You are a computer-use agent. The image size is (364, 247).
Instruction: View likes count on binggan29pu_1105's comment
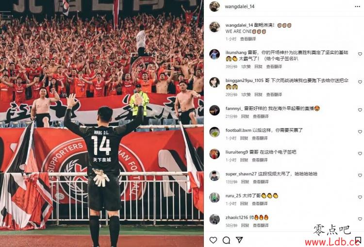tap(246, 95)
